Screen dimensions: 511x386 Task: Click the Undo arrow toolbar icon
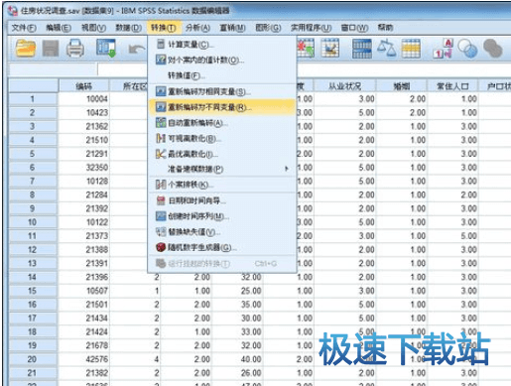tap(136, 50)
